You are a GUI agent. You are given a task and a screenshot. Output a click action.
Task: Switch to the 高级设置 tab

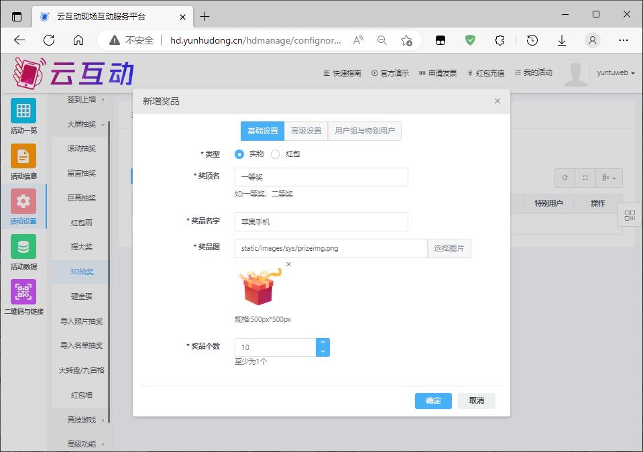point(306,131)
